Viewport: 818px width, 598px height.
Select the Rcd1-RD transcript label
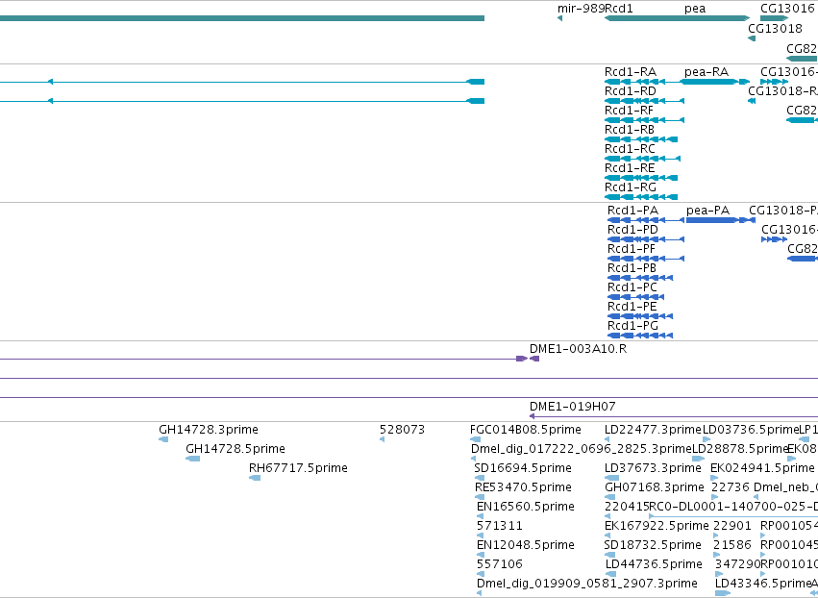point(631,91)
